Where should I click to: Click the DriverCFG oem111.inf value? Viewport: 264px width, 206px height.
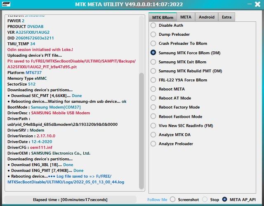[x=41, y=147]
